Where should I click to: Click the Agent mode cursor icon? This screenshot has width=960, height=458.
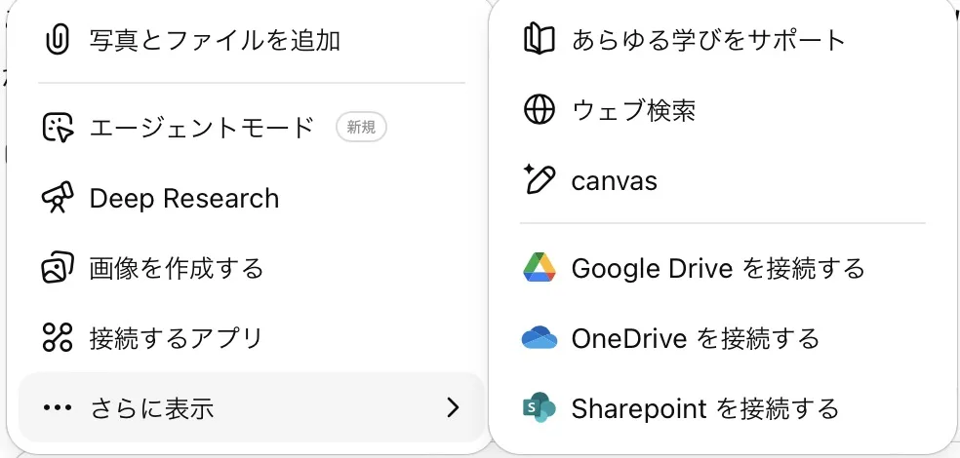point(58,128)
